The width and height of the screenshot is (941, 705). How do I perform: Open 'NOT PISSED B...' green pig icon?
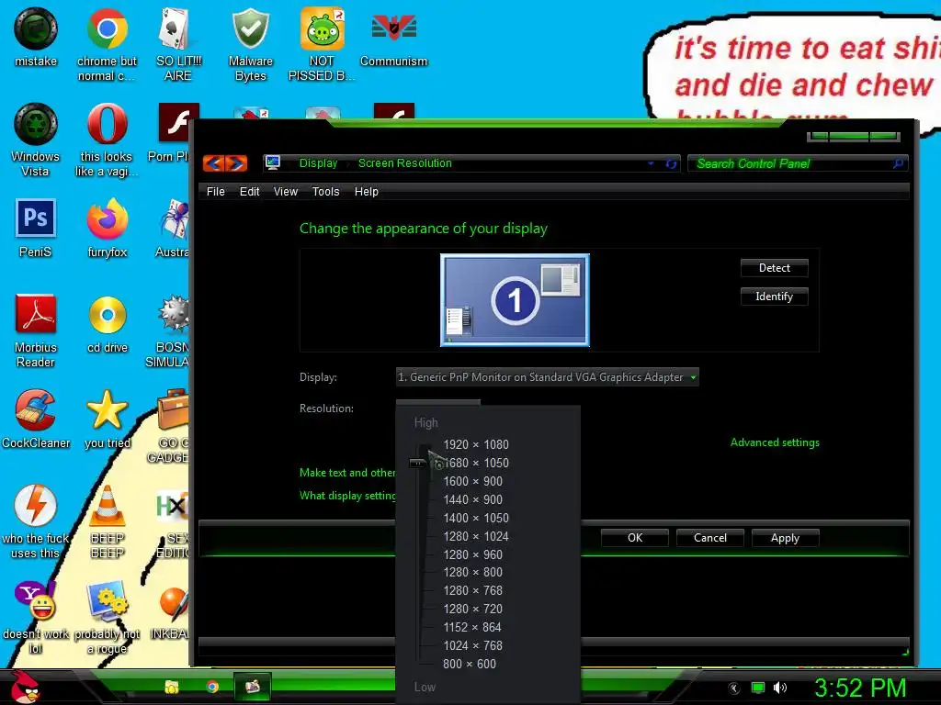coord(322,45)
